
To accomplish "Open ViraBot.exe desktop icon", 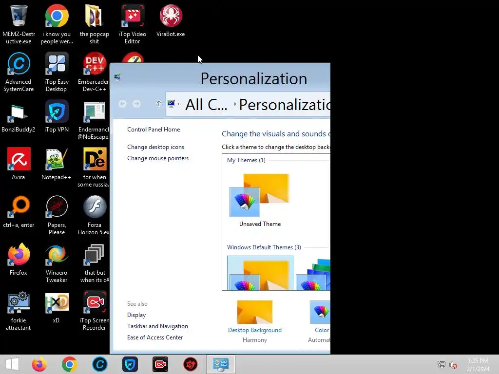I will 171,20.
